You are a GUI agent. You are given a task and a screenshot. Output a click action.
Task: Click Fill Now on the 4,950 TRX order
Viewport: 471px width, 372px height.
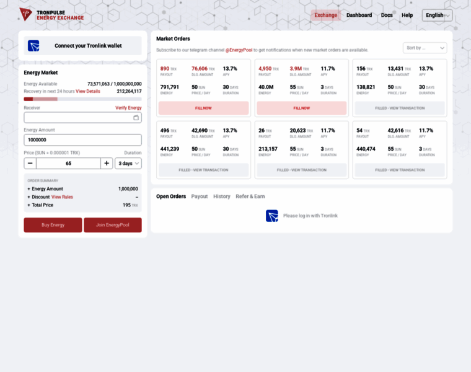pyautogui.click(x=302, y=108)
